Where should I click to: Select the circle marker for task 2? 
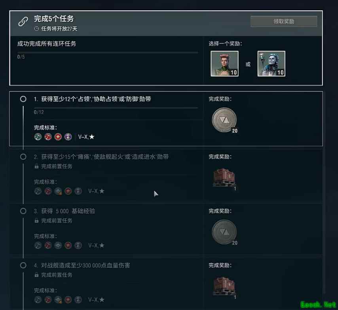click(x=23, y=157)
